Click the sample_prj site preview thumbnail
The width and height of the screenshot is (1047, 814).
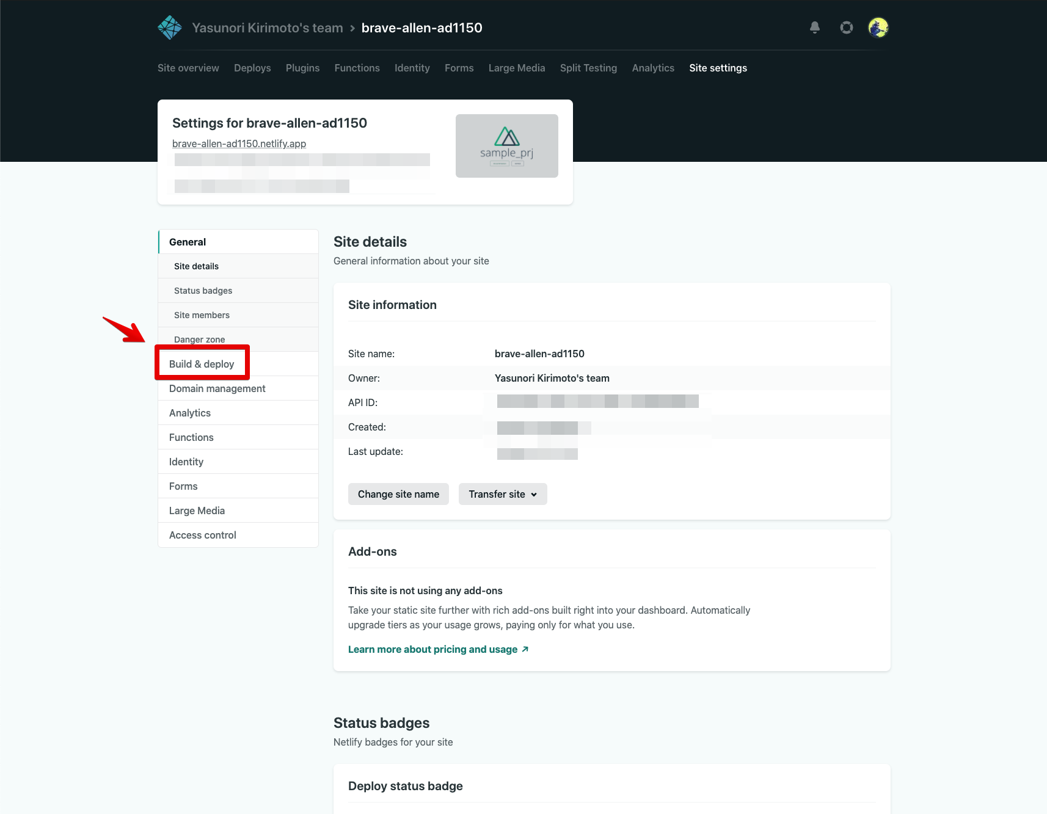click(507, 146)
